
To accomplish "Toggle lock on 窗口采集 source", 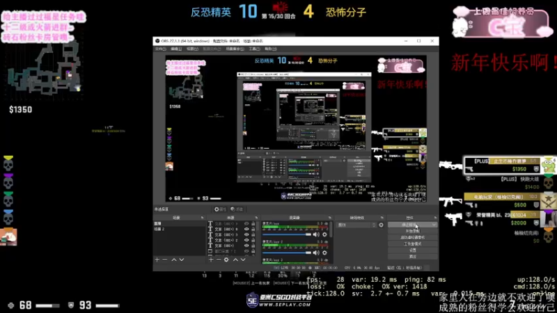I will [x=253, y=251].
